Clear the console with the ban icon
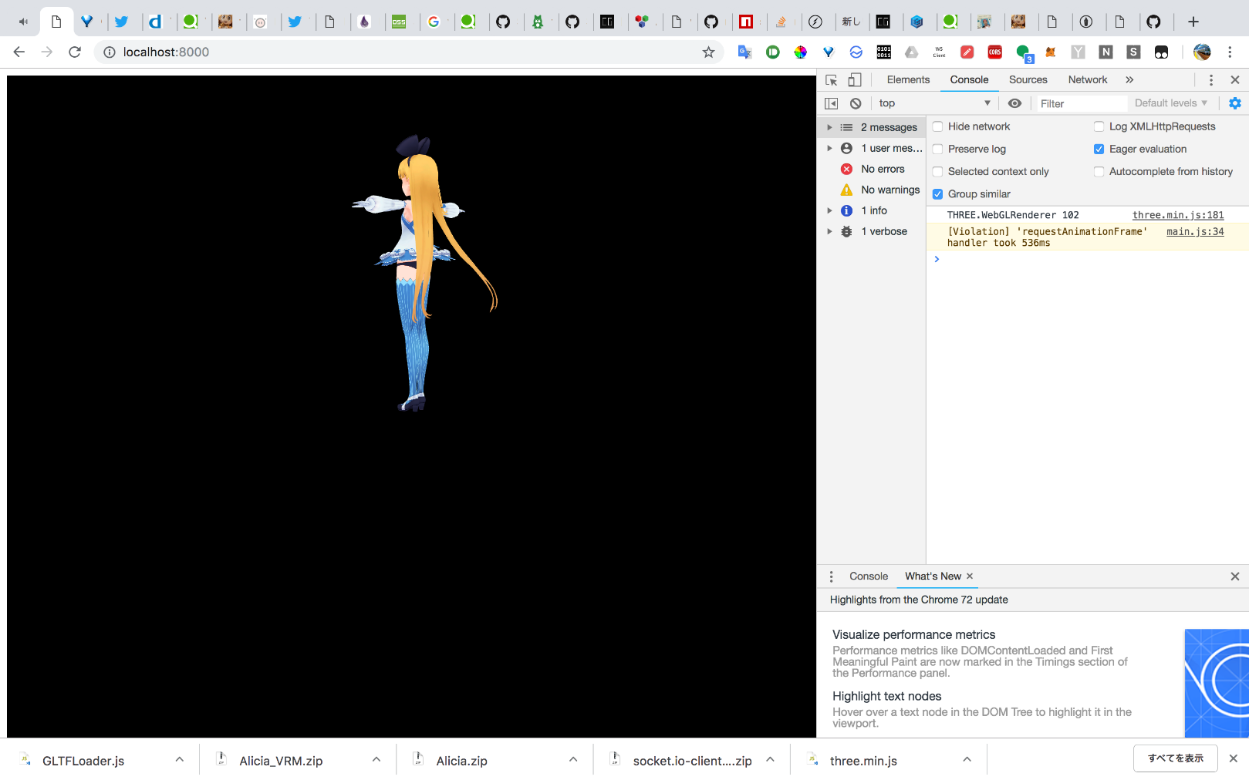 point(856,103)
